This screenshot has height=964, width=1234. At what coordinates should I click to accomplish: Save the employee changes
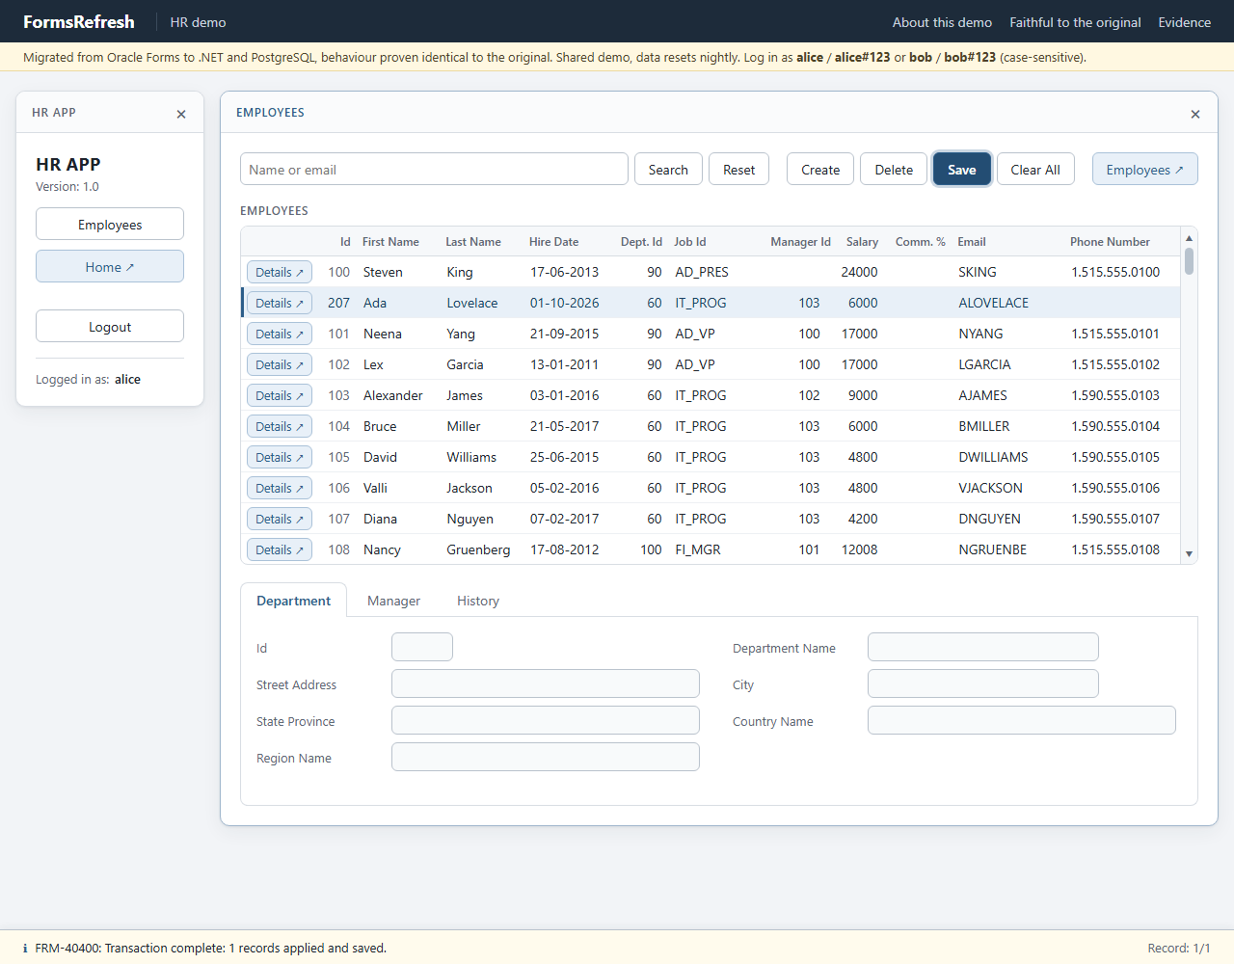(x=962, y=170)
